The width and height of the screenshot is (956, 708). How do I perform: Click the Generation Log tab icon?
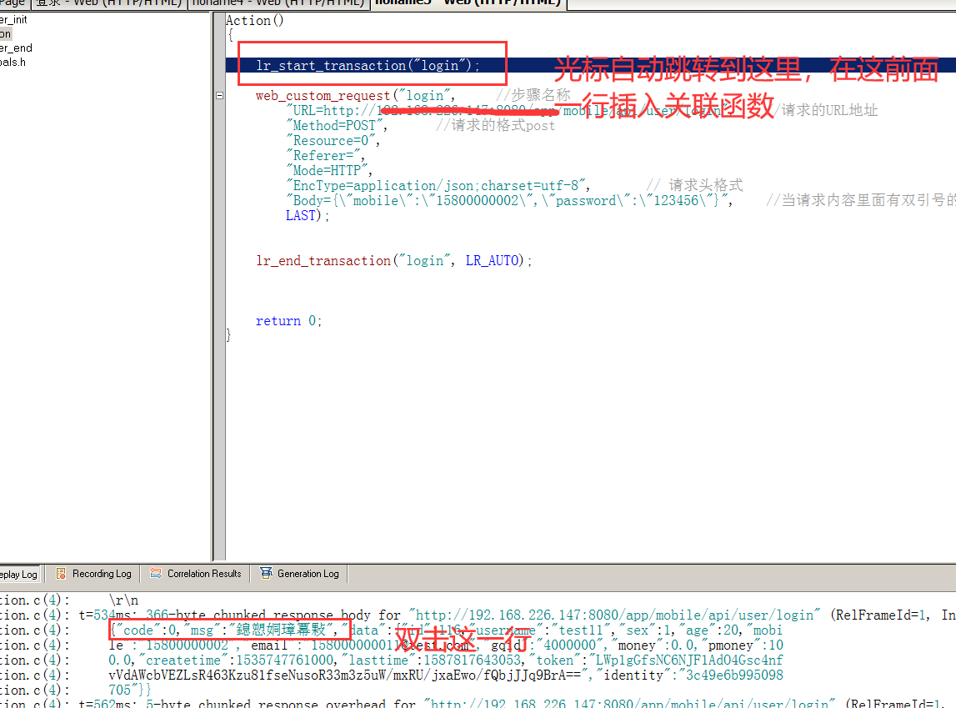pos(266,574)
